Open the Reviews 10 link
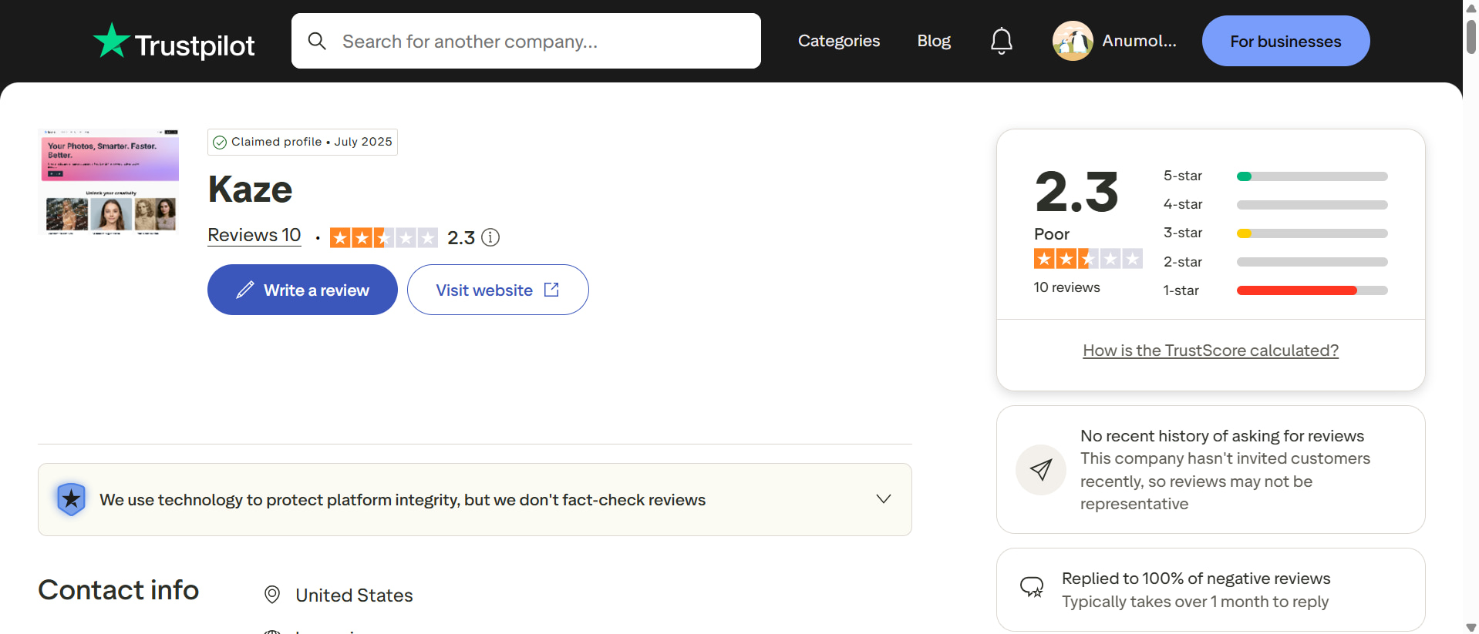The height and width of the screenshot is (634, 1479). coord(254,235)
